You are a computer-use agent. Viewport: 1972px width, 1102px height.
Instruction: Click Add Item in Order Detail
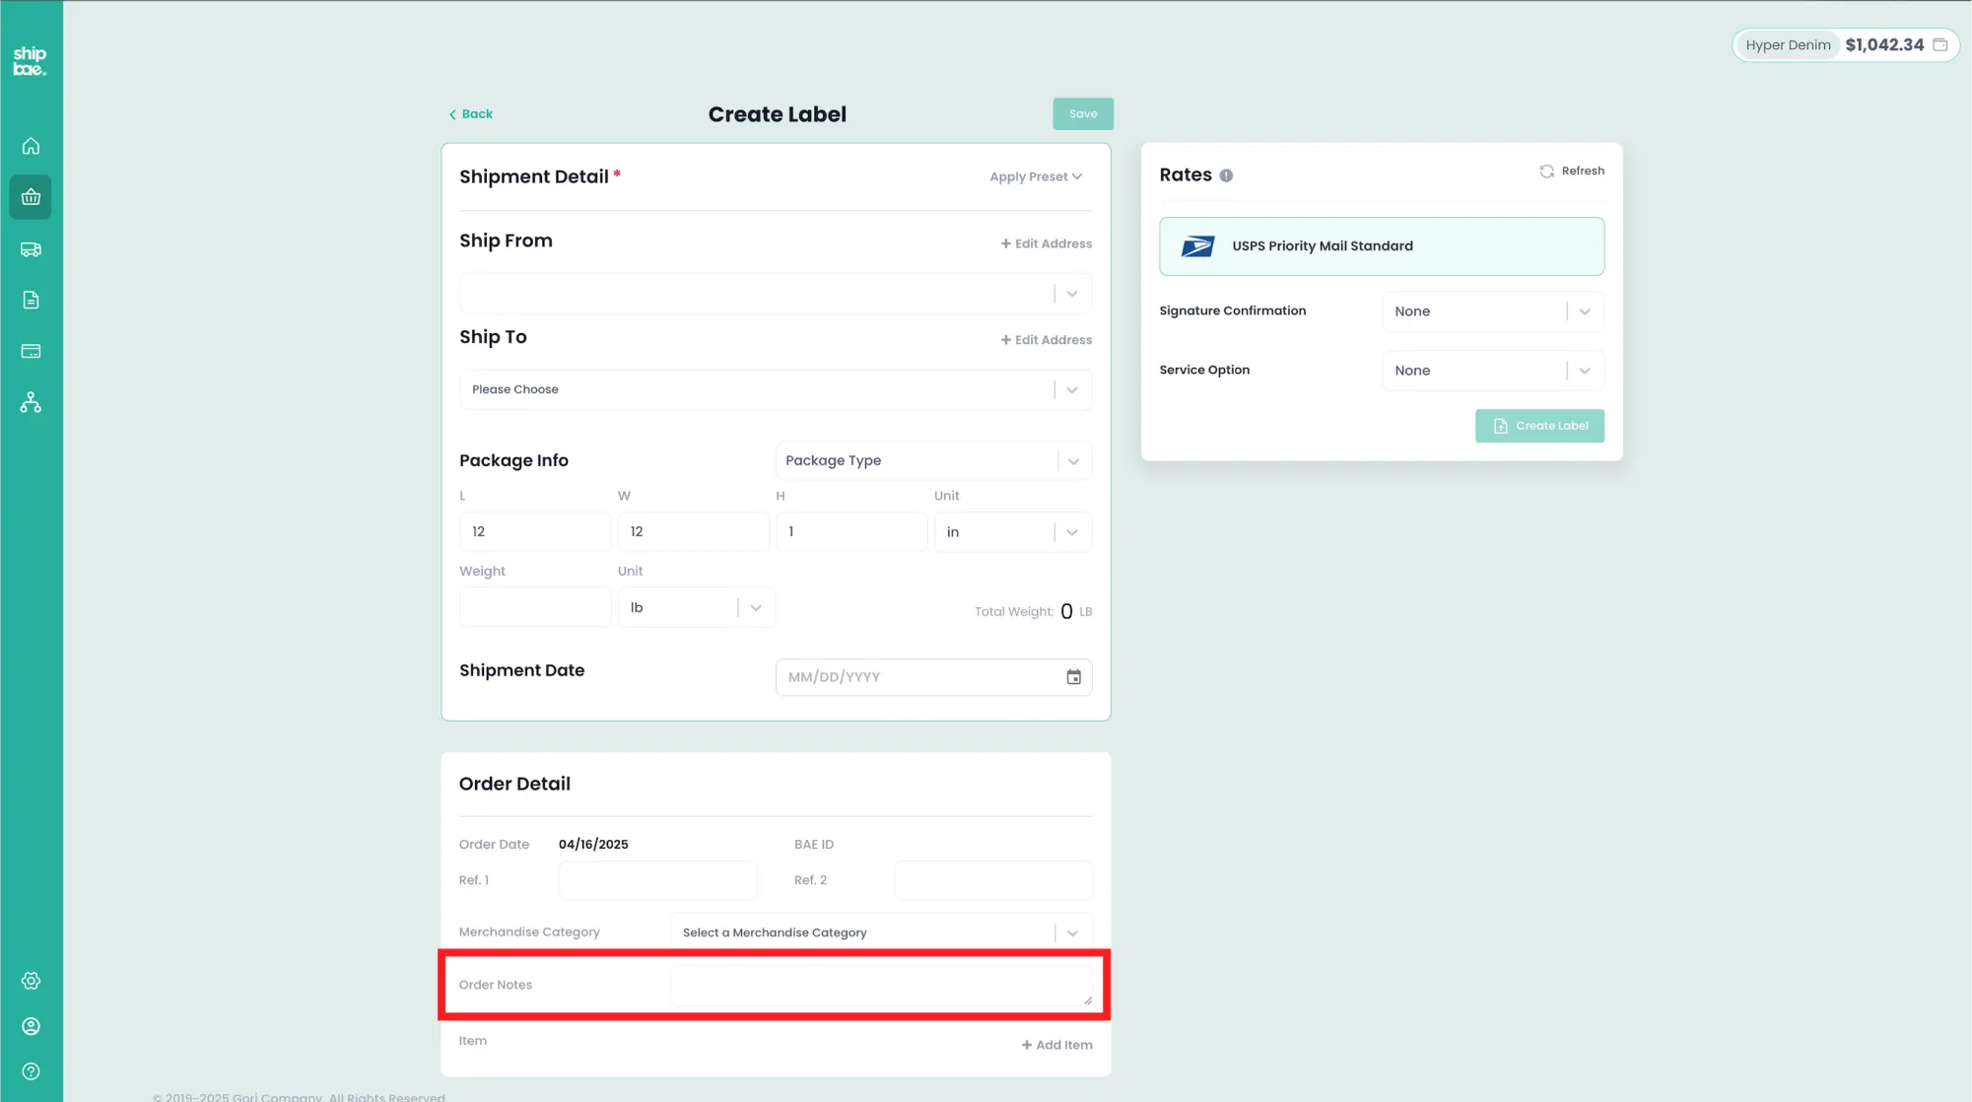(x=1056, y=1045)
